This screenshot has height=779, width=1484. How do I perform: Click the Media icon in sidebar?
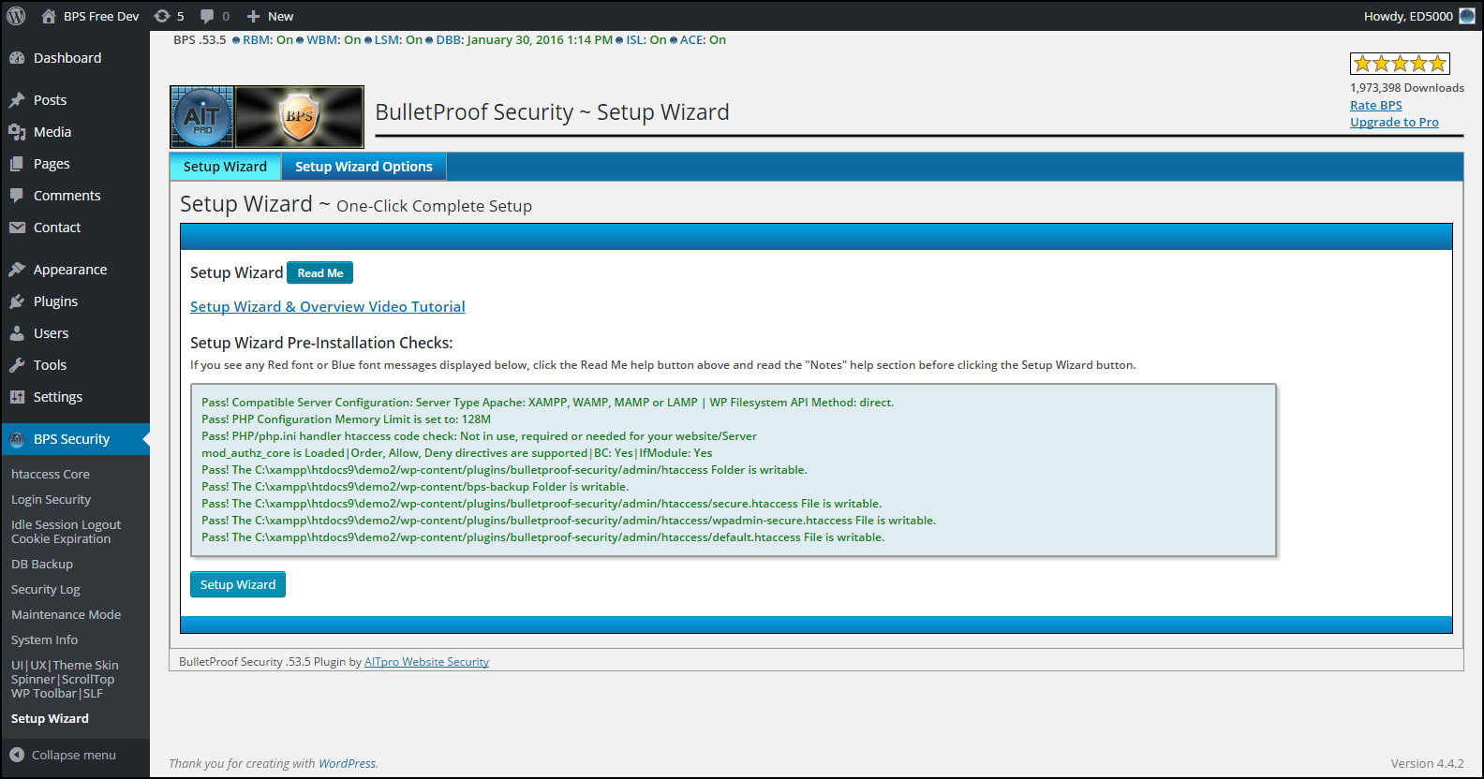17,132
